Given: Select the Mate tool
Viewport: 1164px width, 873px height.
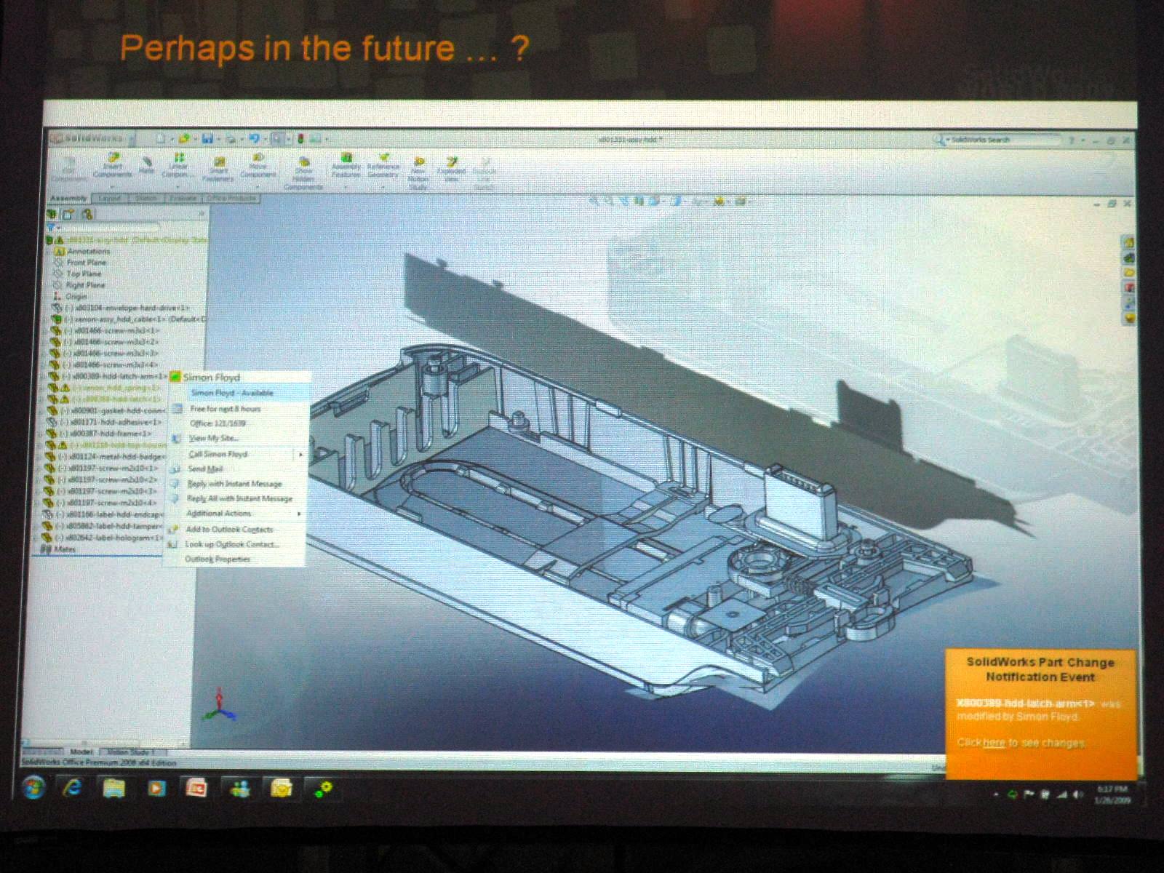Looking at the screenshot, I should tap(146, 165).
